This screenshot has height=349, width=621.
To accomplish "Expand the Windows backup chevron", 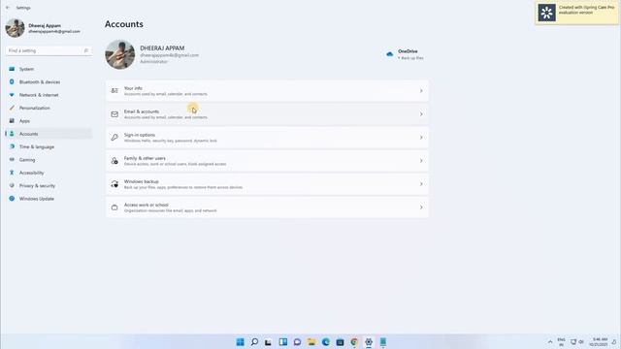I will point(421,184).
